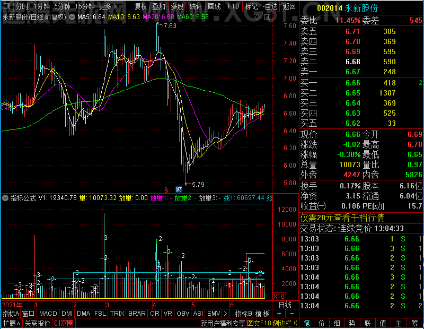Click the 返回 back button

289,6
